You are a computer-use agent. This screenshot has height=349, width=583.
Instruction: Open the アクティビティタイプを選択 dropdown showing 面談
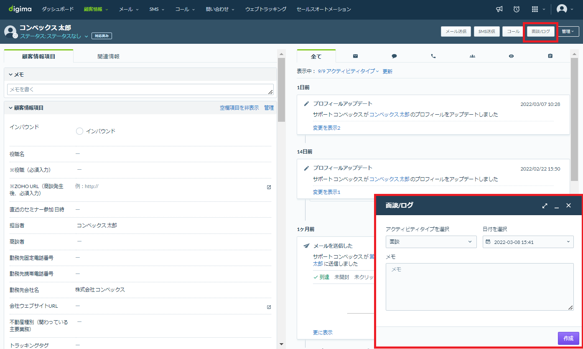tap(431, 242)
